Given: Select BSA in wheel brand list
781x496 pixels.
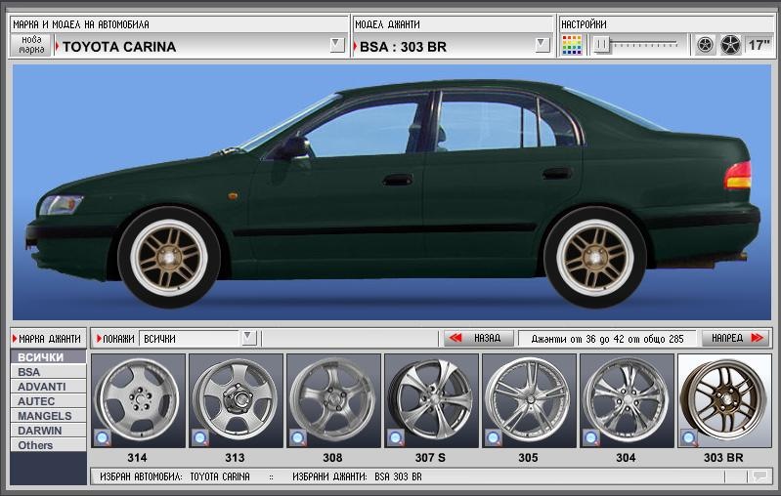Looking at the screenshot, I should click(x=48, y=372).
